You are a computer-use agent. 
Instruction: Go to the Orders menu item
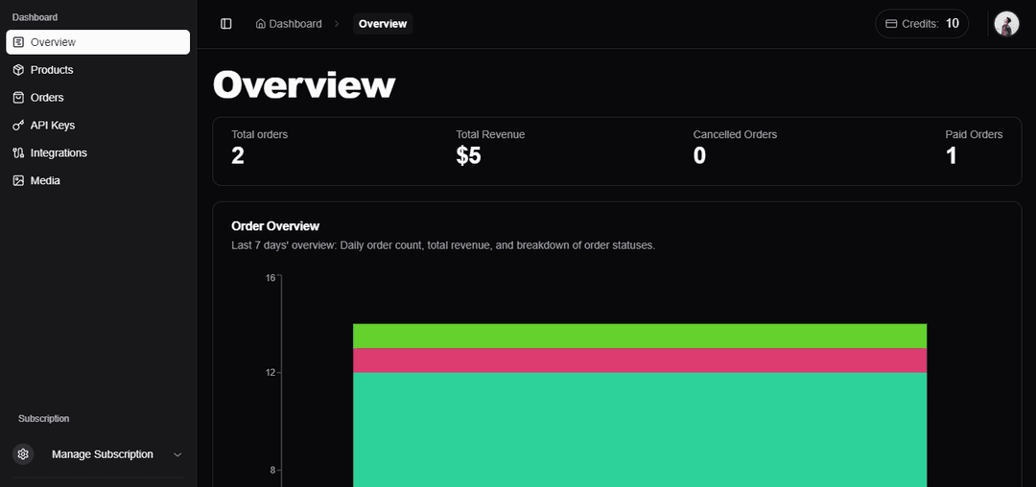(47, 98)
